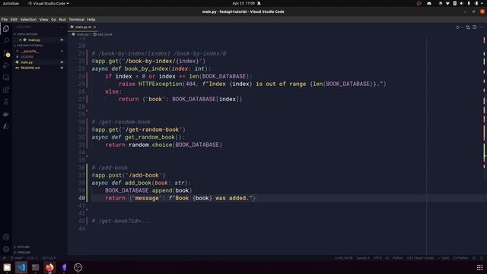This screenshot has width=487, height=274.
Task: Select the main.py editor tab
Action: pyautogui.click(x=81, y=27)
